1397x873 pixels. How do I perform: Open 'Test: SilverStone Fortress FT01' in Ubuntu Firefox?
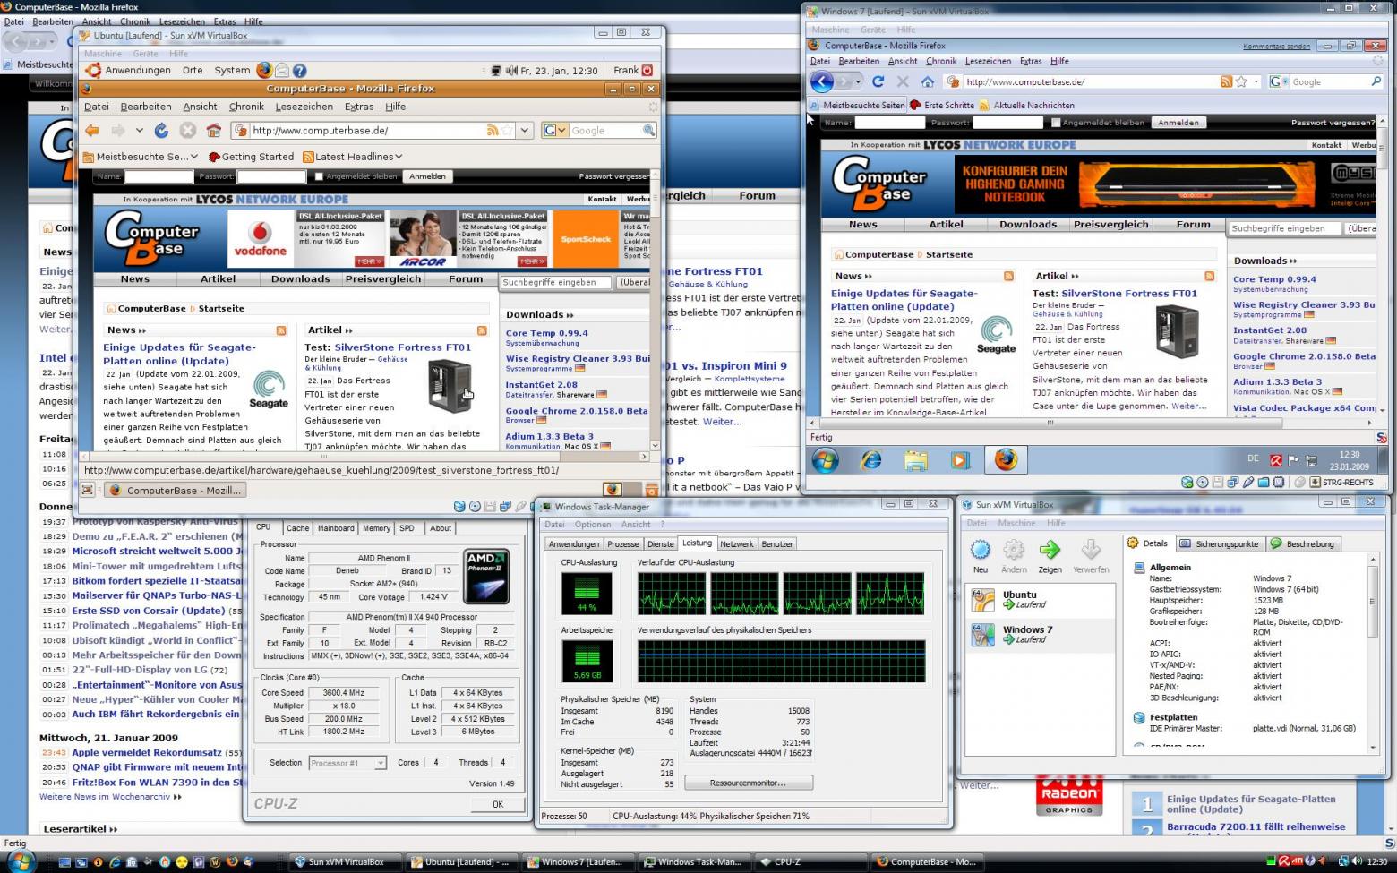(x=387, y=347)
